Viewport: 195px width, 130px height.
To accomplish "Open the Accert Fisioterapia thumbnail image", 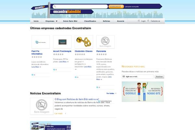I will pos(62,42).
